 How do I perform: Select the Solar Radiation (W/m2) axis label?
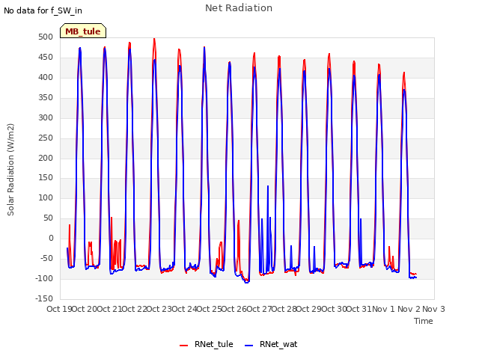point(10,170)
